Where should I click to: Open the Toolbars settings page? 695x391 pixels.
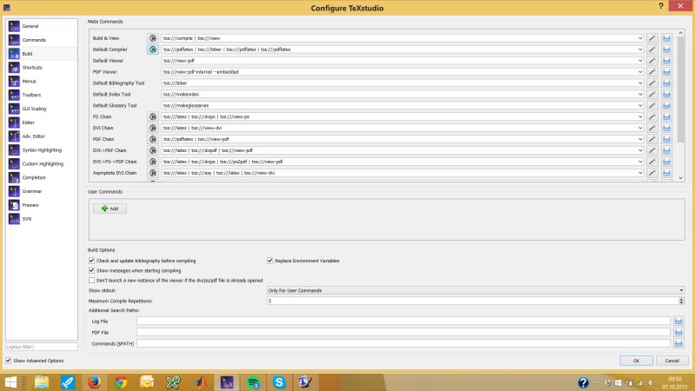[42, 95]
